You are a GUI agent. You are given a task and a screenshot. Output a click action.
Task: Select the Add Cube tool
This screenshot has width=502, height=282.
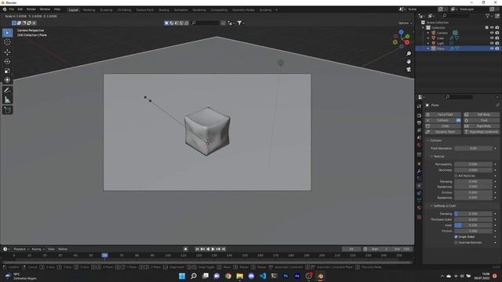point(7,110)
